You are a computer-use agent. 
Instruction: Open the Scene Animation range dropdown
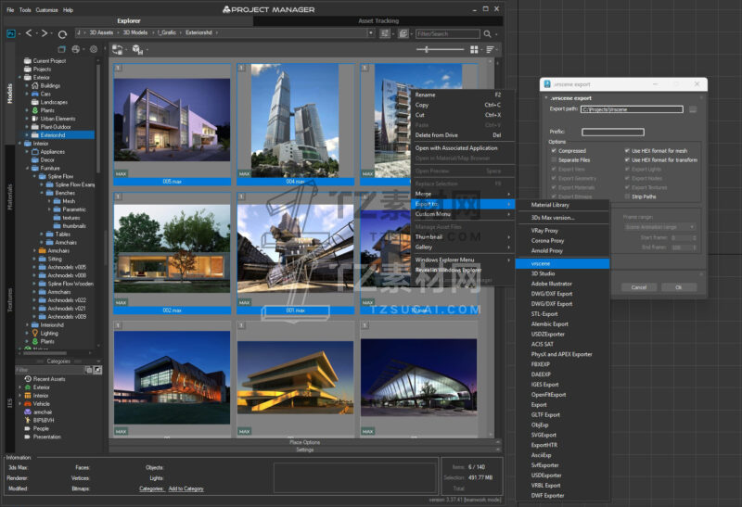(660, 226)
